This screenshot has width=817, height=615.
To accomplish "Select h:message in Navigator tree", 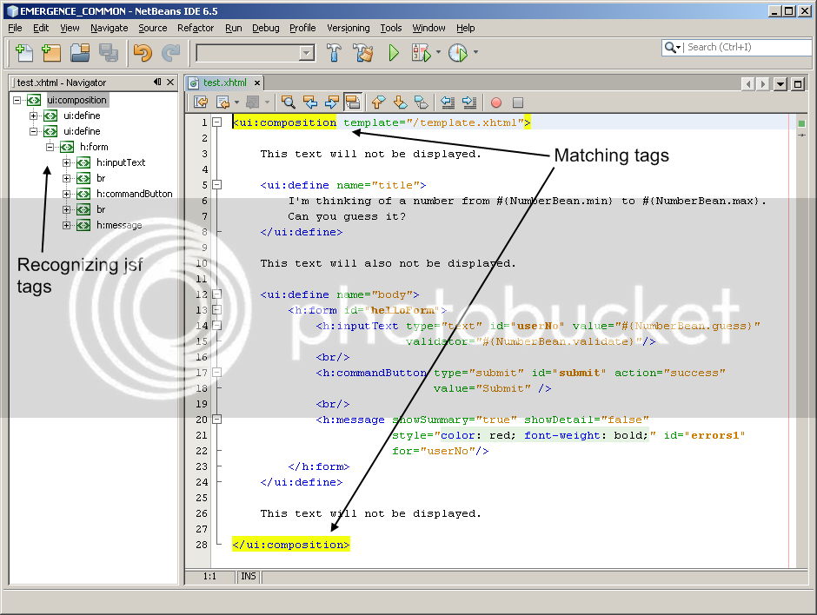I will pyautogui.click(x=119, y=225).
